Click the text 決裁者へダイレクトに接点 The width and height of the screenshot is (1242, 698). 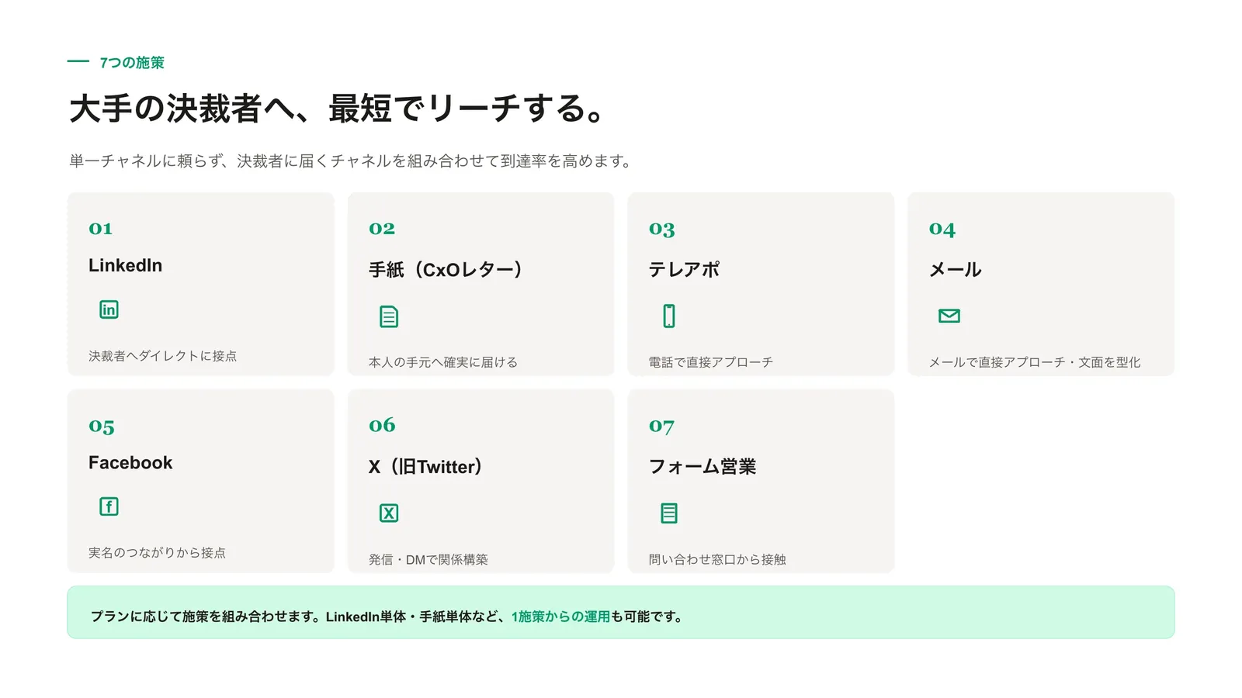tap(162, 356)
